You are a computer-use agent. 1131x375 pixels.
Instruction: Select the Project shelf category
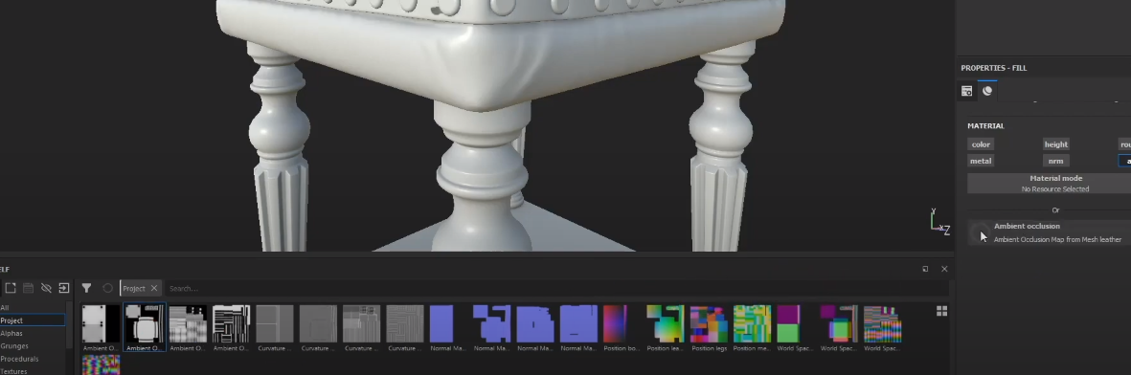pos(33,320)
